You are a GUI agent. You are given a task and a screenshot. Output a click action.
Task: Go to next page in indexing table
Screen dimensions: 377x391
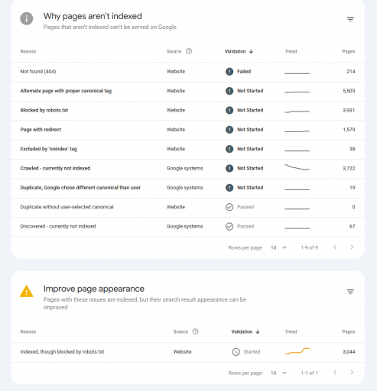(352, 247)
